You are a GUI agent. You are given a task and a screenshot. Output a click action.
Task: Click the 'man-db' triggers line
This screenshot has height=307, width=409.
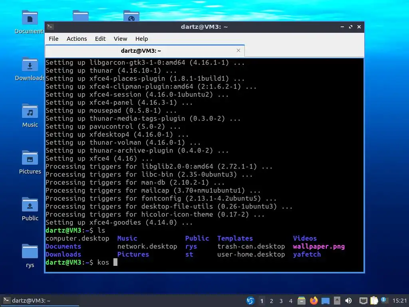(135, 182)
